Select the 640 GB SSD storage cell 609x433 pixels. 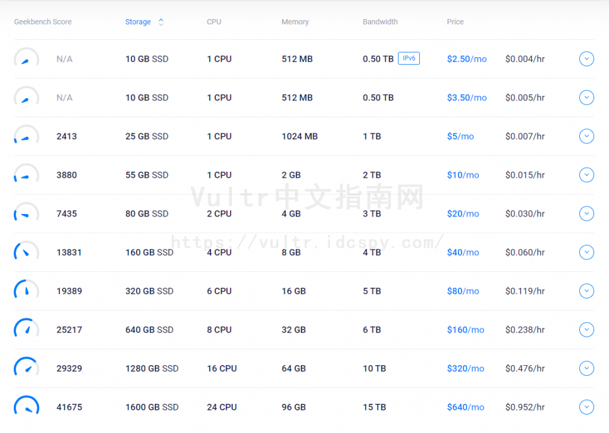pyautogui.click(x=149, y=330)
